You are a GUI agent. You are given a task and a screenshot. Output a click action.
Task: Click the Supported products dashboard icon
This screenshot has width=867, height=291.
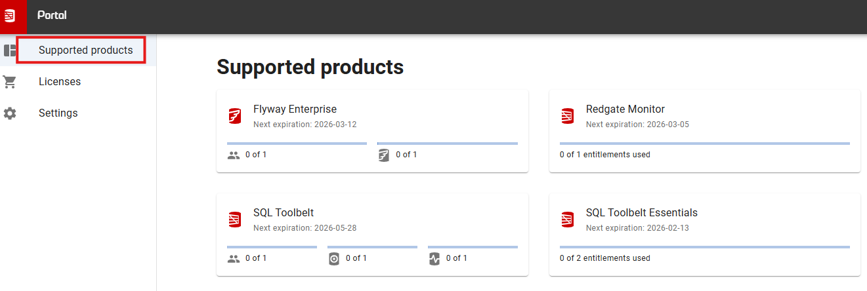[10, 50]
